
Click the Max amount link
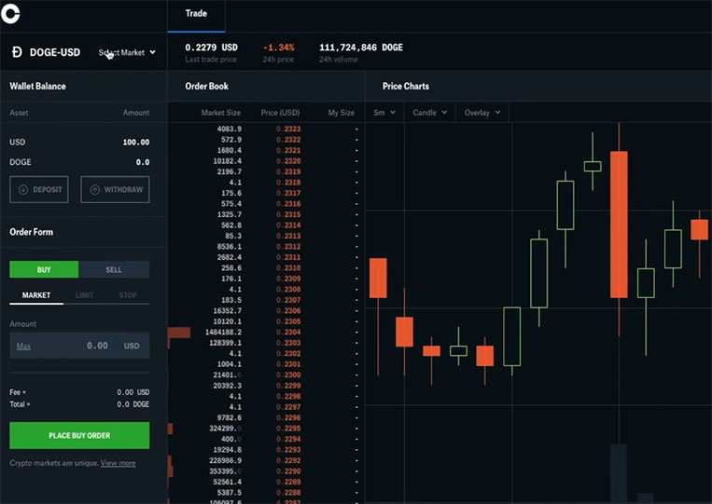23,347
